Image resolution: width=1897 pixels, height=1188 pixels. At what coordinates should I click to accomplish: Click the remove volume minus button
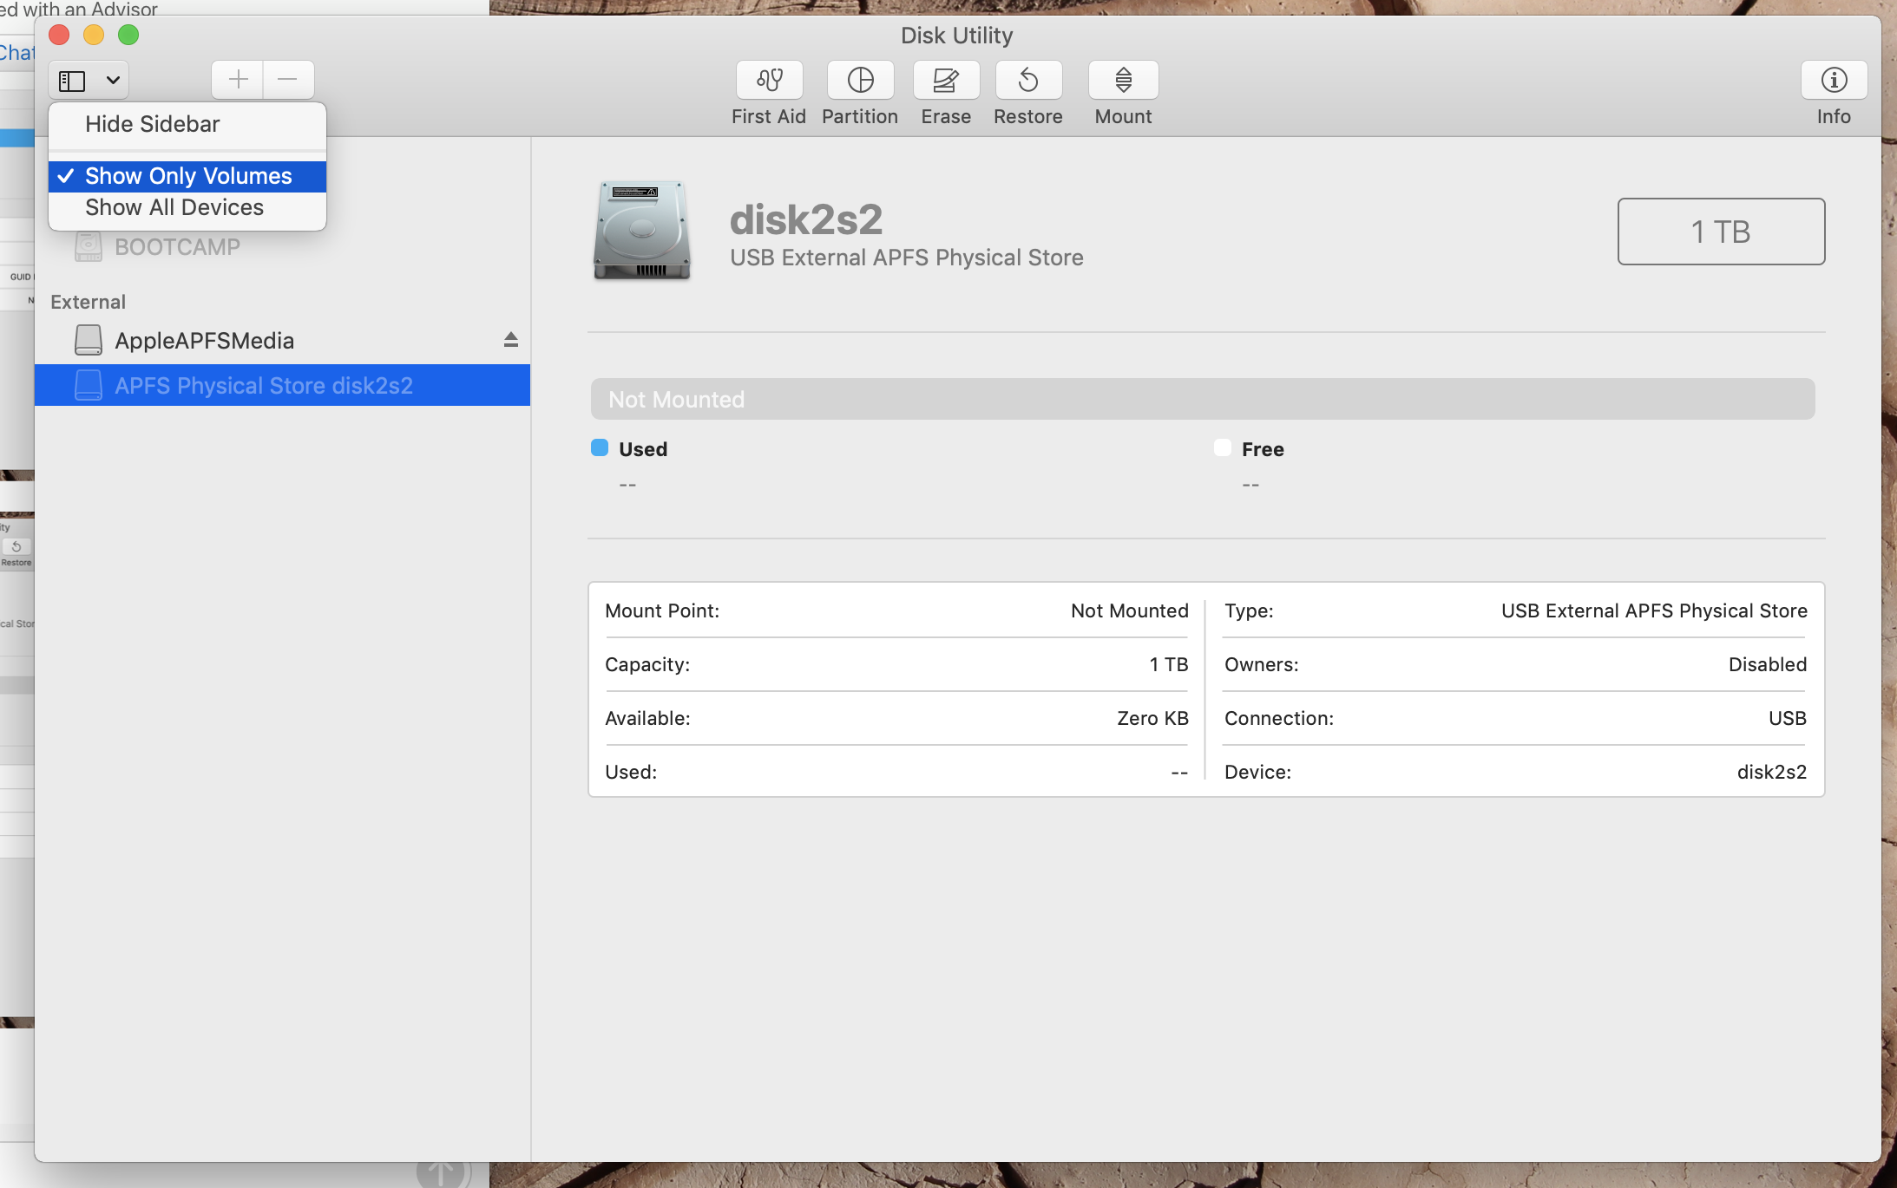288,80
